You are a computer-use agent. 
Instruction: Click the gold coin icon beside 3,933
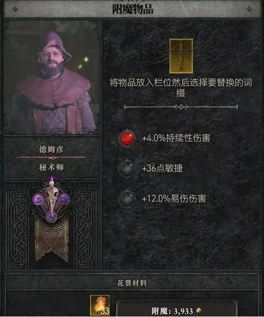[x=199, y=310]
